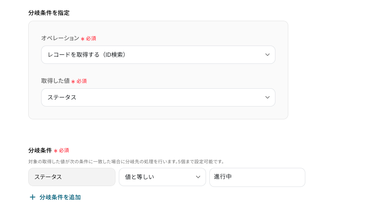
Task: Open the 取得した値 dropdown
Action: (158, 97)
